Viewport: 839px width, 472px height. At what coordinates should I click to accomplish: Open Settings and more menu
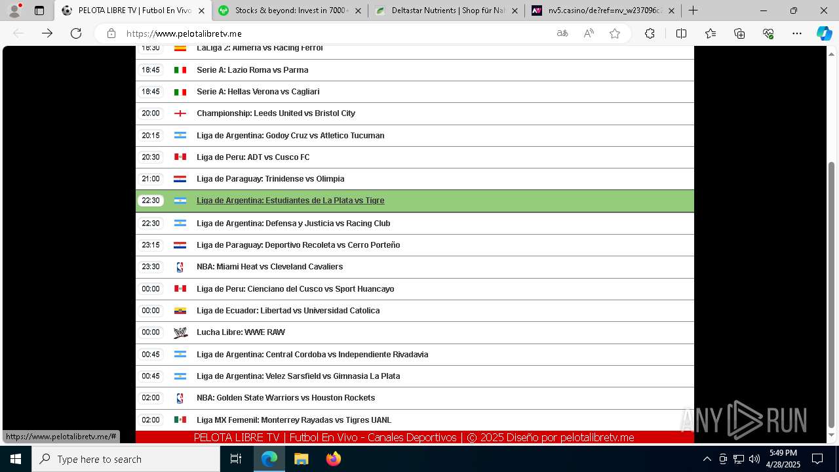coord(797,33)
